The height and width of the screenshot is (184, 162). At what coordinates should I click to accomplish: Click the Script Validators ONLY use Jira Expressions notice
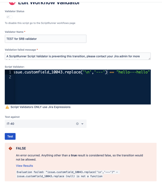[x=41, y=107]
